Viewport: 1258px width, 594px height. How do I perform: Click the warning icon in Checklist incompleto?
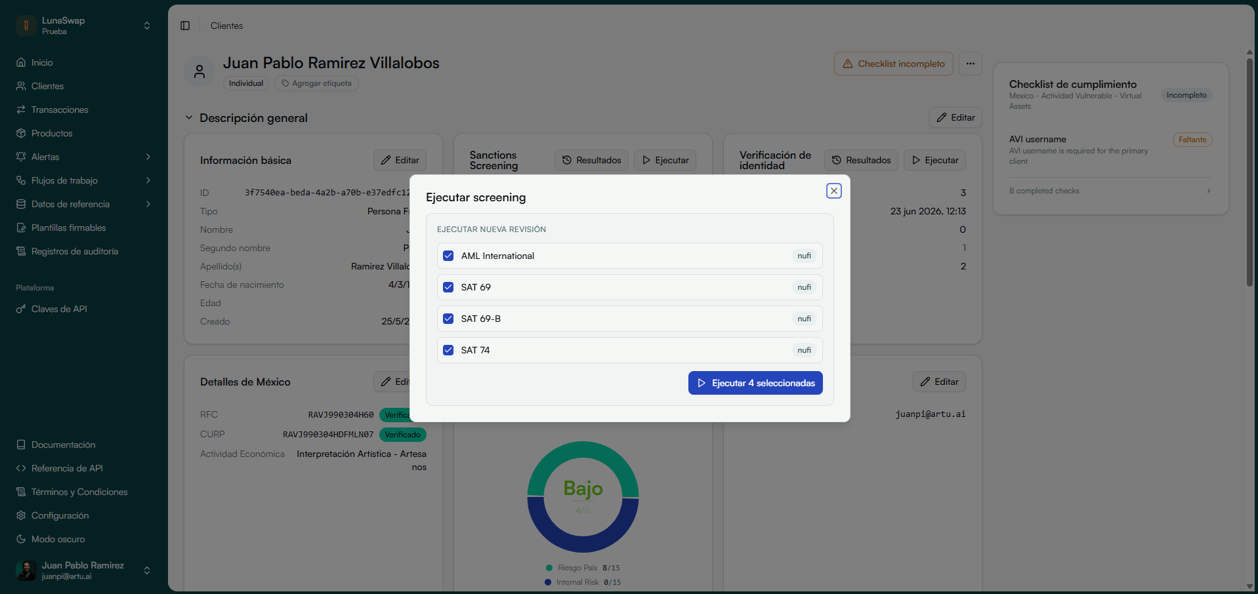(848, 64)
